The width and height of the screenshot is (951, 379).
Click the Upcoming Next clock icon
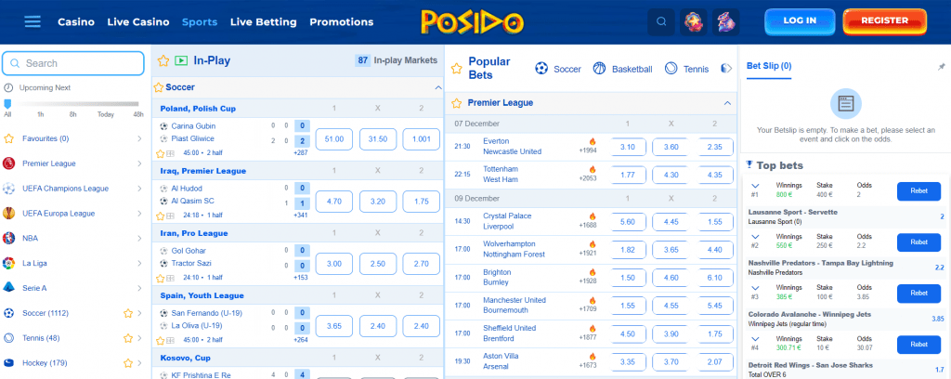click(7, 87)
